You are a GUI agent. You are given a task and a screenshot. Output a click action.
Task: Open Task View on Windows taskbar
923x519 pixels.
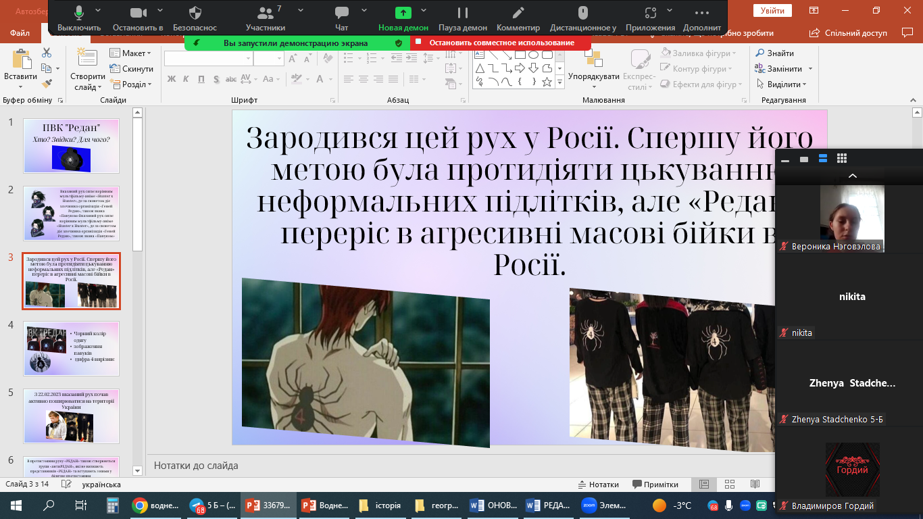[x=80, y=505]
